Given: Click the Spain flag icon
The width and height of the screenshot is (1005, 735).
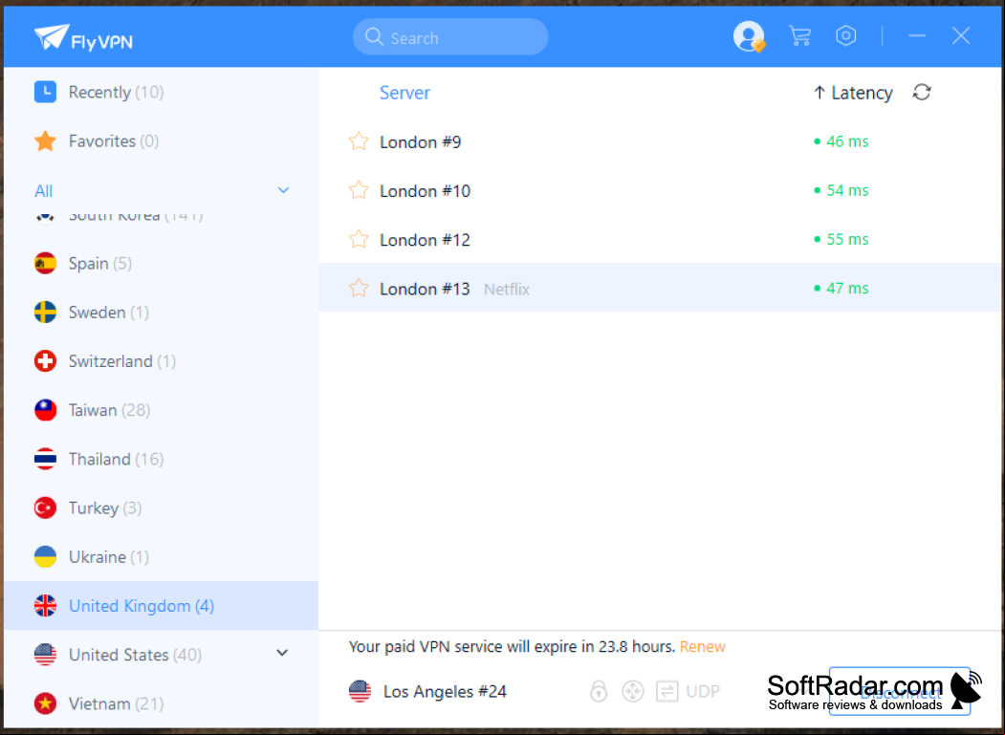Looking at the screenshot, I should (x=45, y=263).
